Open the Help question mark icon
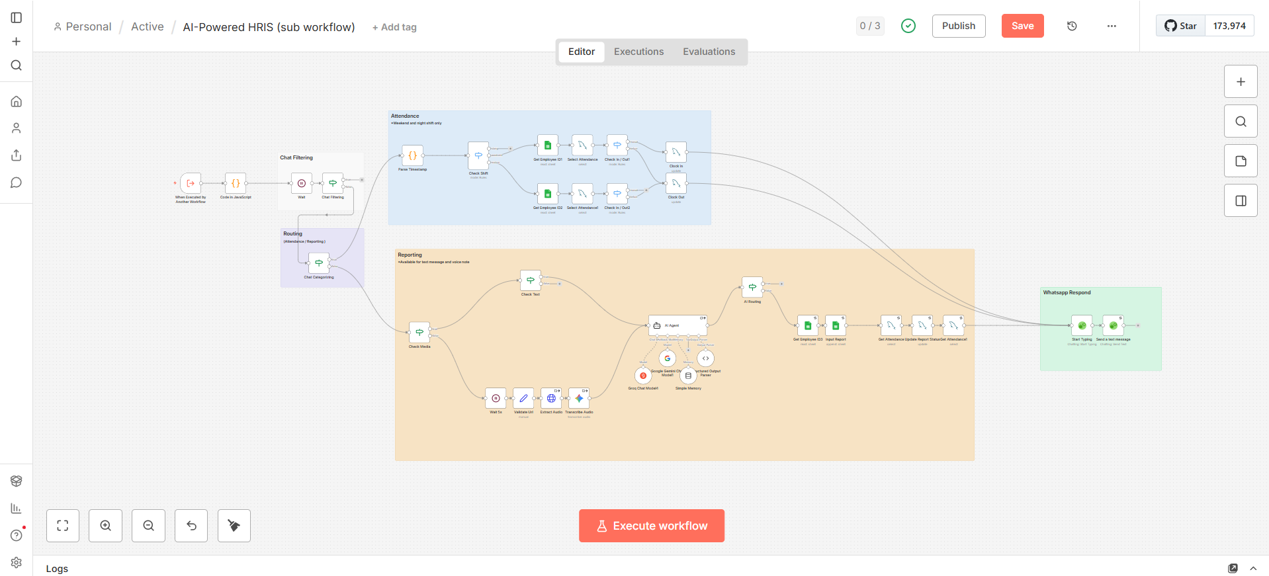The image size is (1269, 576). (17, 535)
